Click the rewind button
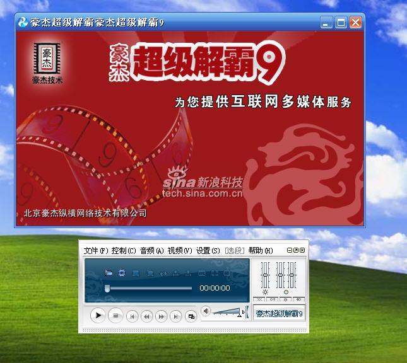407x363 pixels. pos(146,316)
